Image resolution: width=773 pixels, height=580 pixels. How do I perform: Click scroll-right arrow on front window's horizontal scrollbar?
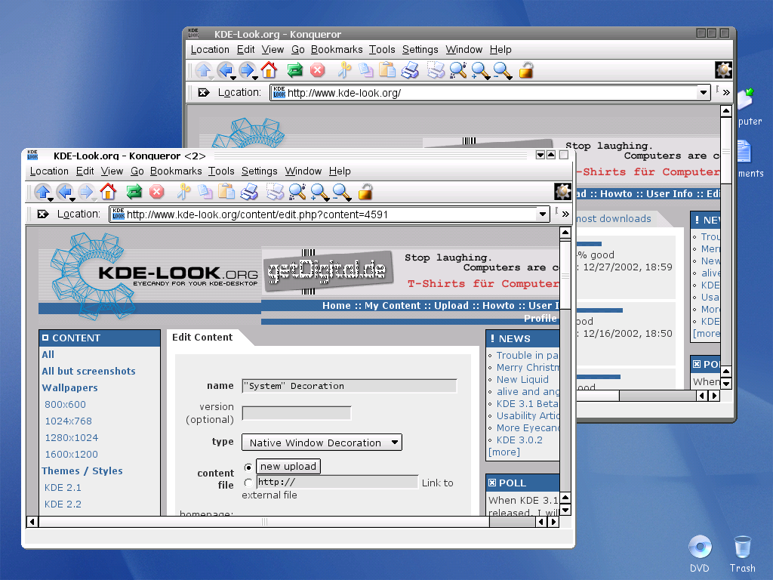[x=553, y=522]
